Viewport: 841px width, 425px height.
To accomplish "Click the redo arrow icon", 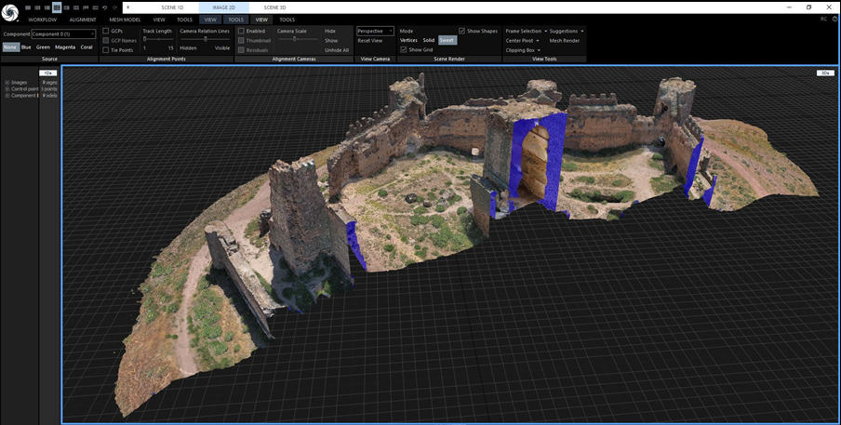I will point(113,7).
